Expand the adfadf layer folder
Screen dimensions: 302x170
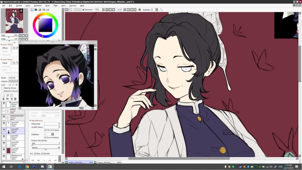pyautogui.click(x=8, y=111)
